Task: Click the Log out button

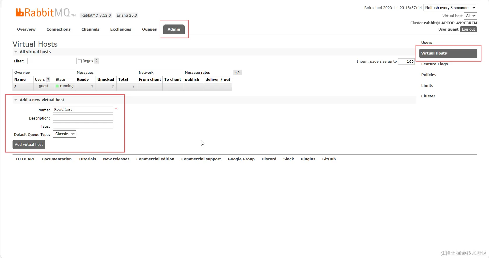Action: point(468,29)
